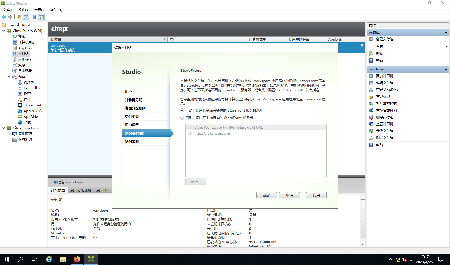Click the Create Delivery Group (创建交付组) icon
The width and height of the screenshot is (450, 265).
[x=371, y=39]
